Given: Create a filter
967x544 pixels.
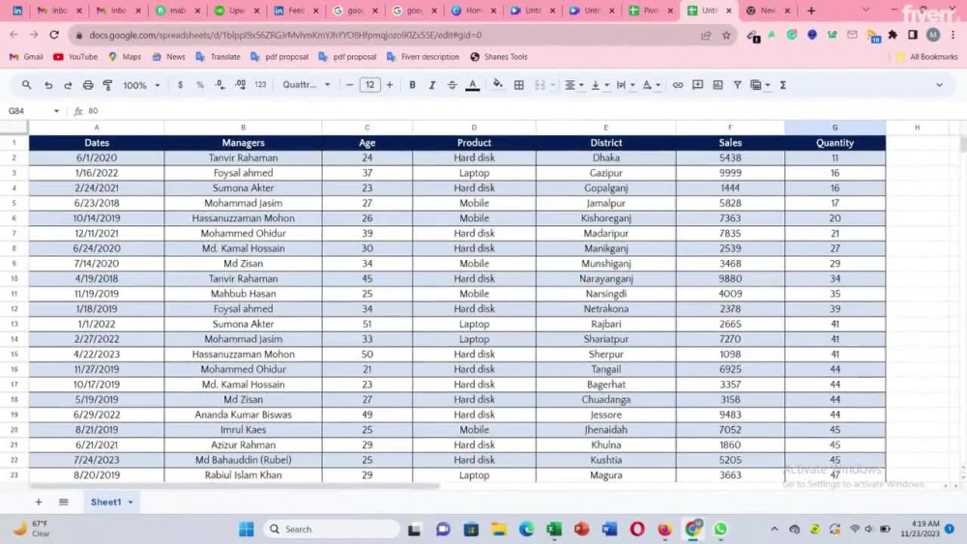Looking at the screenshot, I should coord(738,85).
